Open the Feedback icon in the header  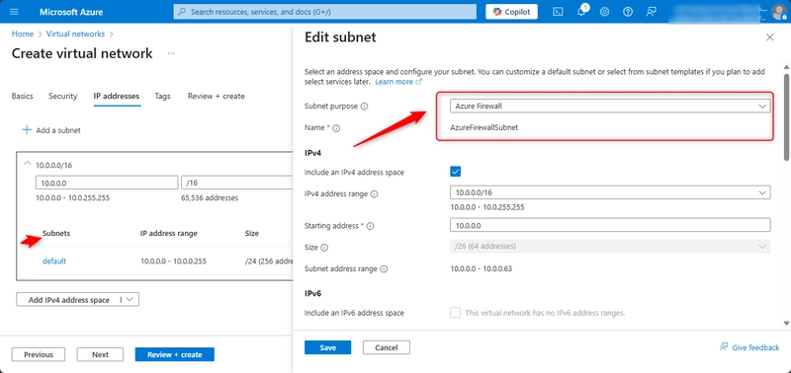[652, 12]
